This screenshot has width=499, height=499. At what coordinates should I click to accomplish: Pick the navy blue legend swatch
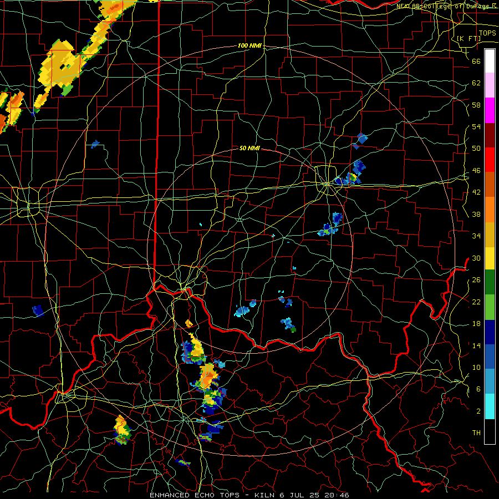(490, 332)
